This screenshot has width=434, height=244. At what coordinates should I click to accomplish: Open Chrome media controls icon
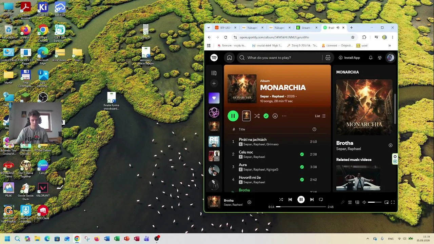(376, 37)
